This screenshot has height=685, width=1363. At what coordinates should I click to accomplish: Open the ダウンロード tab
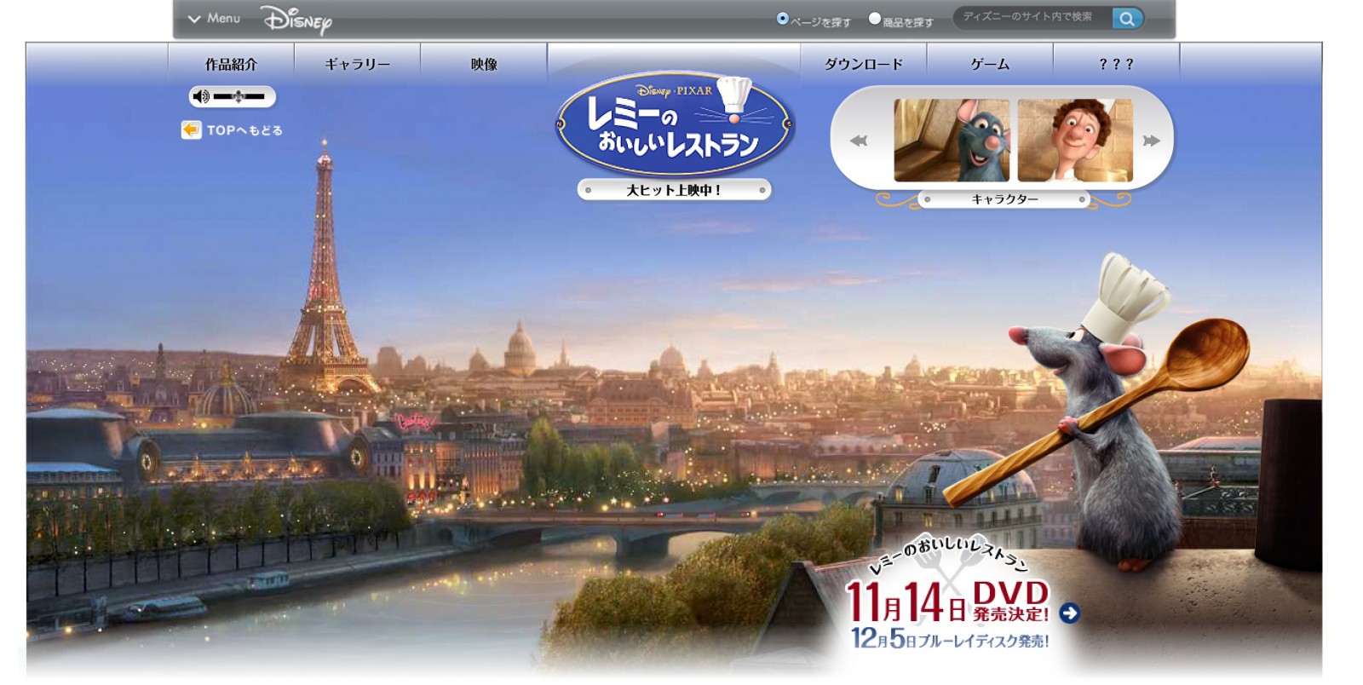[863, 64]
